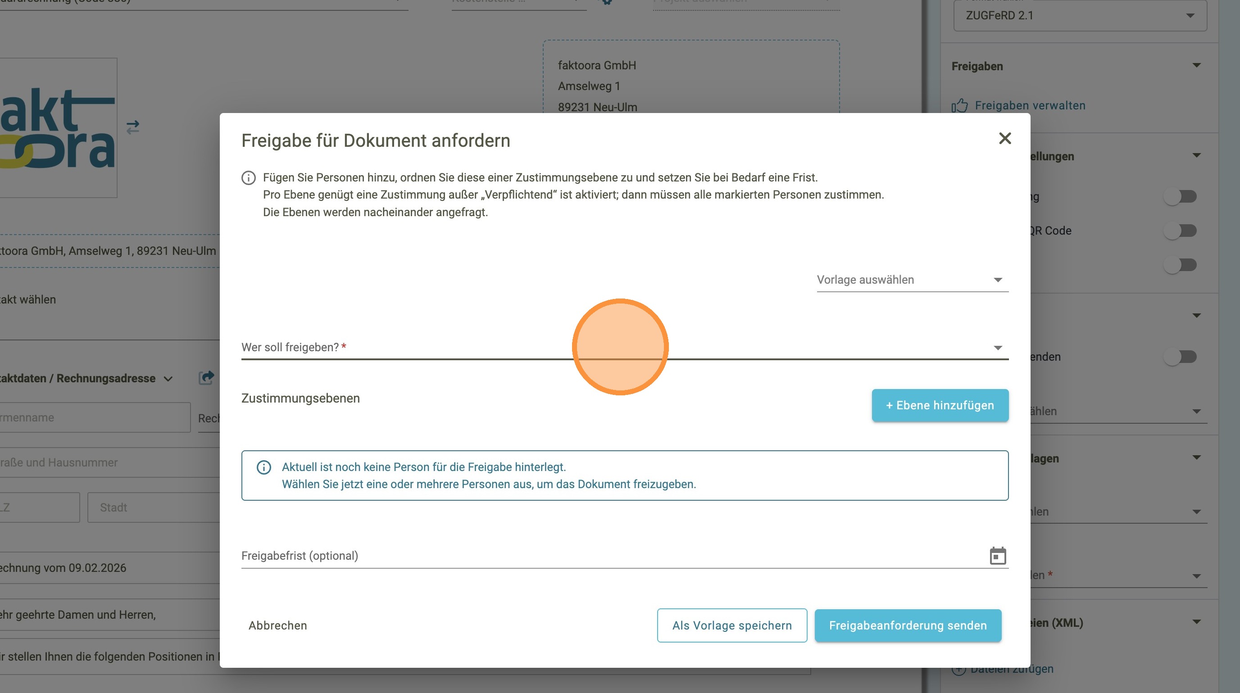Expand Rechnungsadresse section chevron

pyautogui.click(x=168, y=379)
